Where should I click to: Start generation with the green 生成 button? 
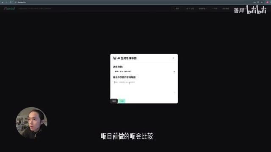click(122, 101)
